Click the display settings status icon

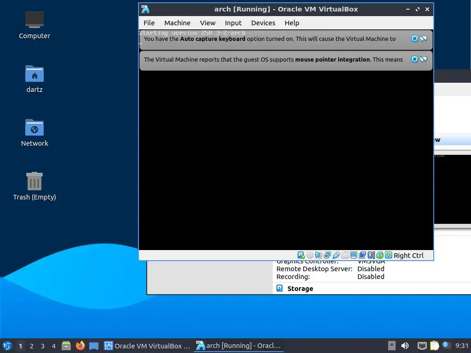(353, 255)
